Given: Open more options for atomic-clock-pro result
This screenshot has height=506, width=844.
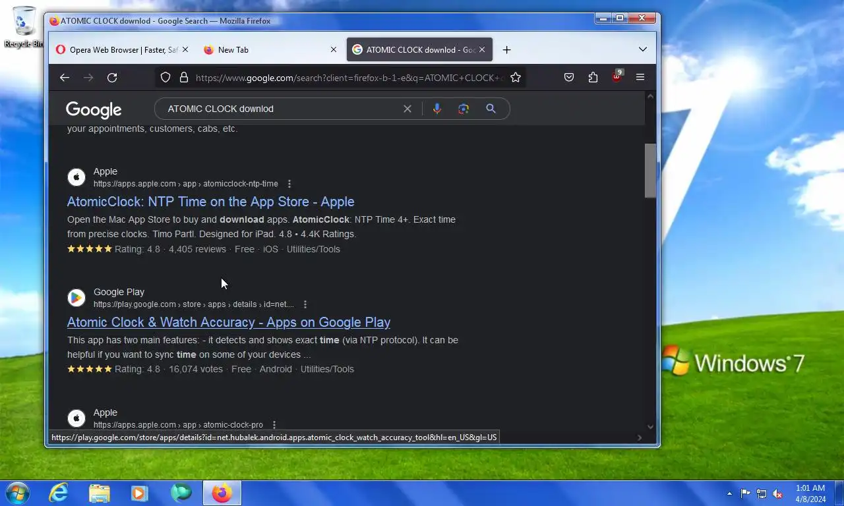Looking at the screenshot, I should tap(274, 425).
